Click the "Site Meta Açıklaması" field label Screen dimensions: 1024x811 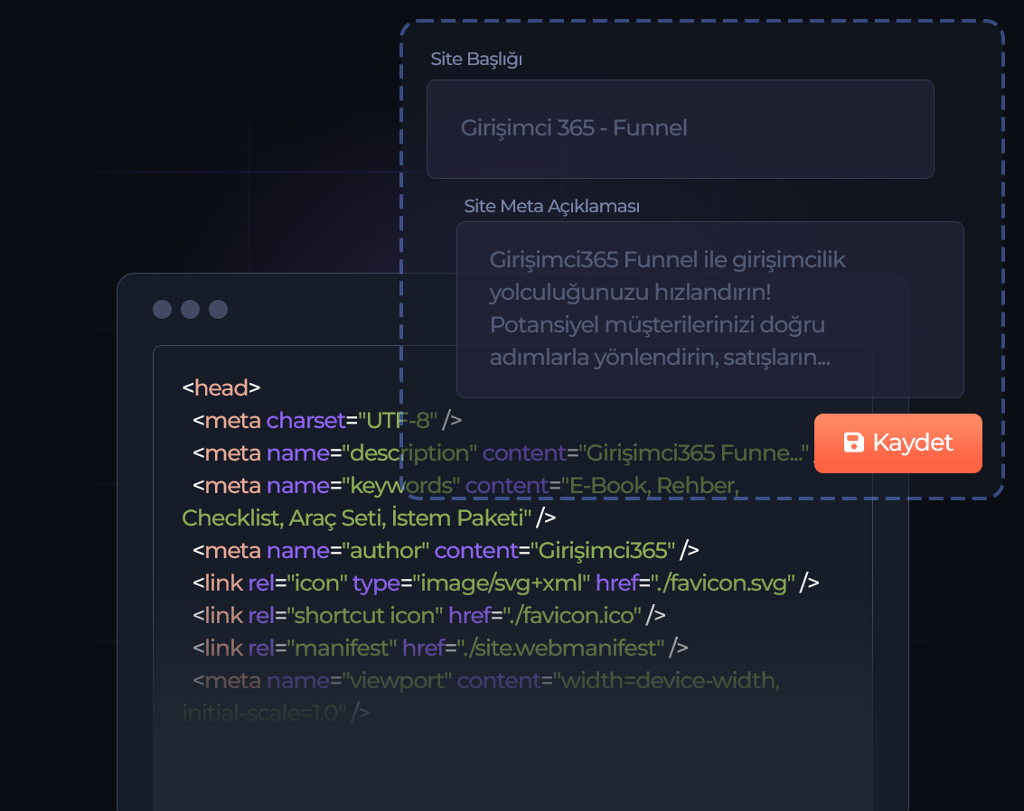(551, 206)
